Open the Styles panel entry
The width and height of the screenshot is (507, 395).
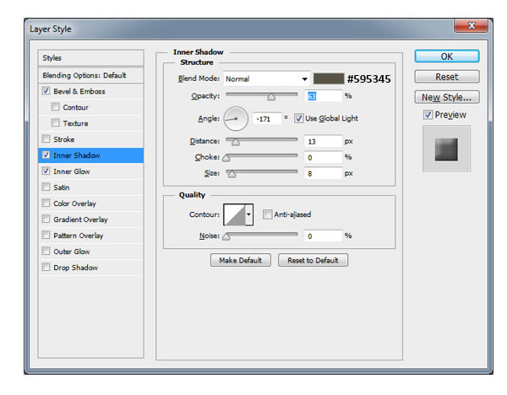point(90,58)
